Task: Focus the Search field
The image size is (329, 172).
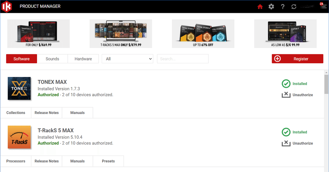Action: pyautogui.click(x=183, y=59)
